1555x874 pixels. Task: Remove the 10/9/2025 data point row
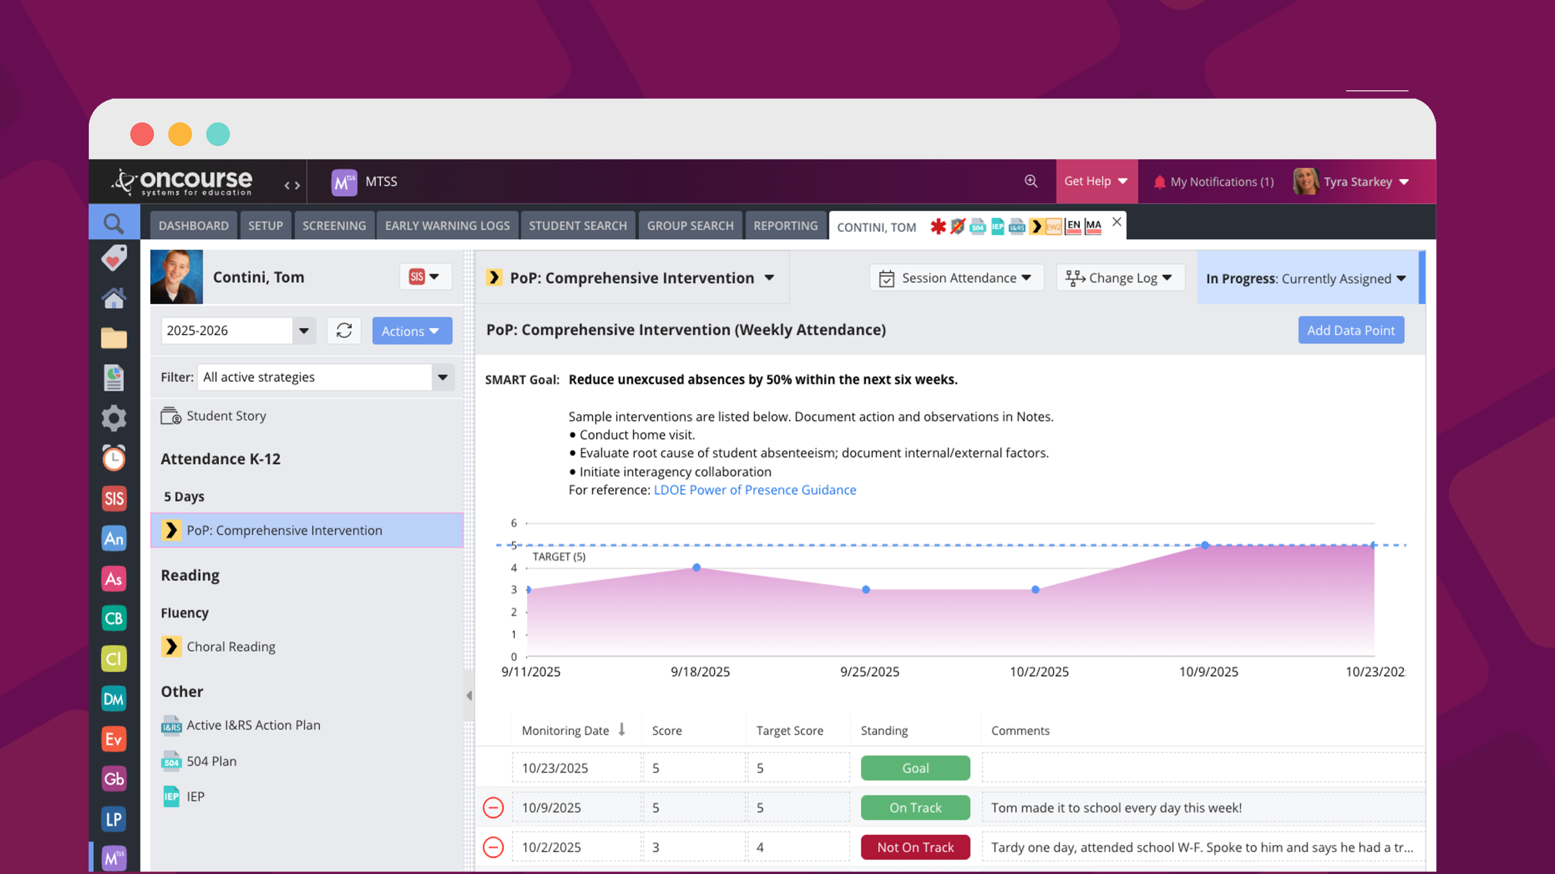click(493, 808)
